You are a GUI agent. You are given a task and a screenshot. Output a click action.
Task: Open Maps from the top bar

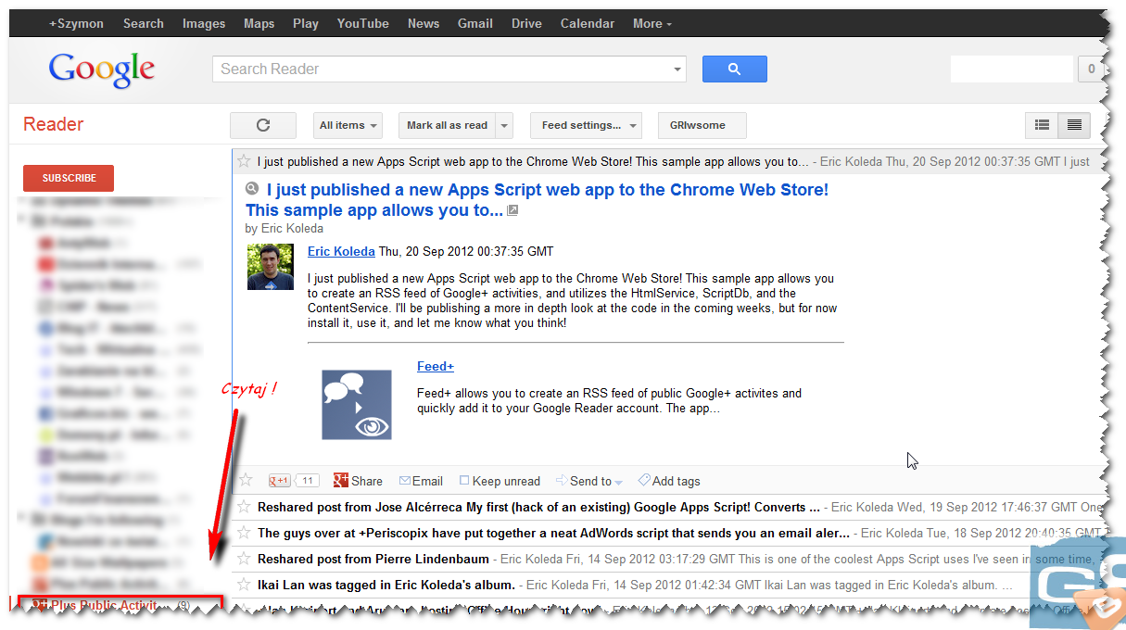259,23
